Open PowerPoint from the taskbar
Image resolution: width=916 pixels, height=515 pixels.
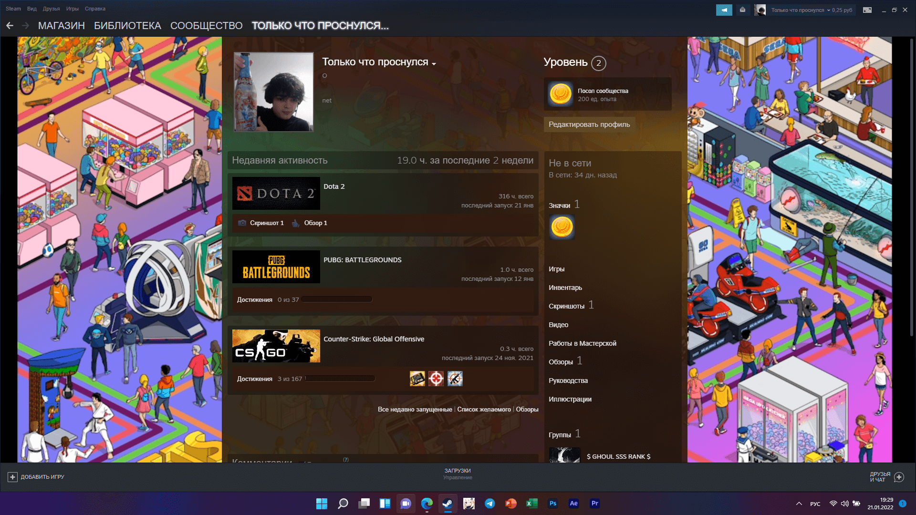511,504
